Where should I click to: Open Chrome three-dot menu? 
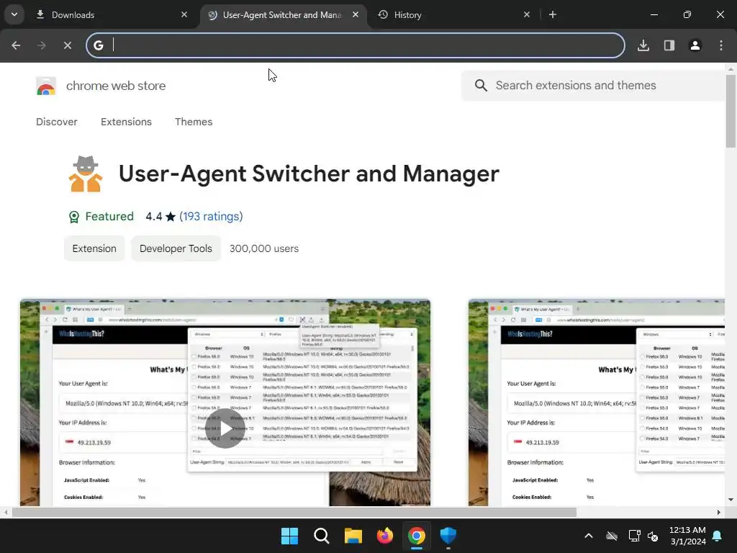tap(721, 45)
